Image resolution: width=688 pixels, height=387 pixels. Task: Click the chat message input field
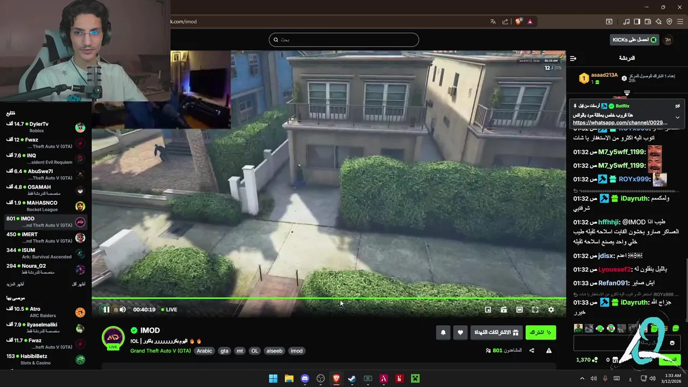(x=627, y=343)
